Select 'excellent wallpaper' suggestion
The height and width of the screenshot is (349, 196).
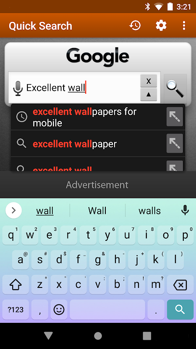pos(88,144)
